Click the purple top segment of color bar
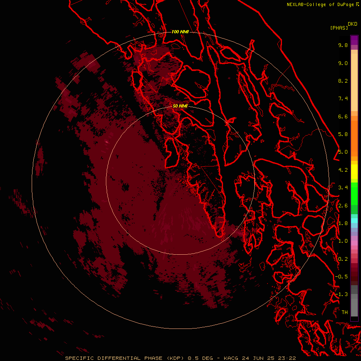The height and width of the screenshot is (361, 361). tap(354, 40)
